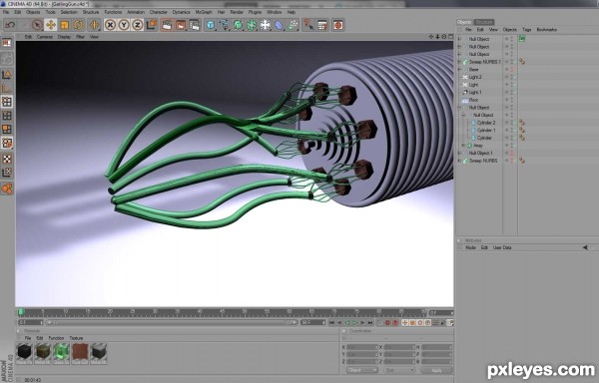599x383 pixels.
Task: Click the top icon in left palette
Action: pyautogui.click(x=7, y=43)
